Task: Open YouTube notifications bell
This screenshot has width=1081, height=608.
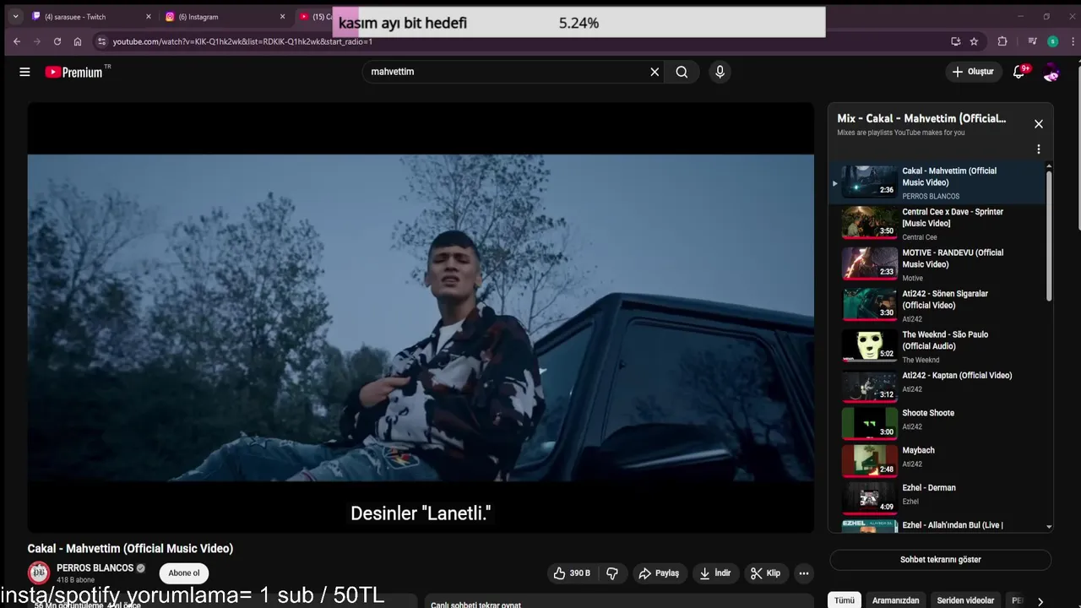Action: click(x=1019, y=72)
